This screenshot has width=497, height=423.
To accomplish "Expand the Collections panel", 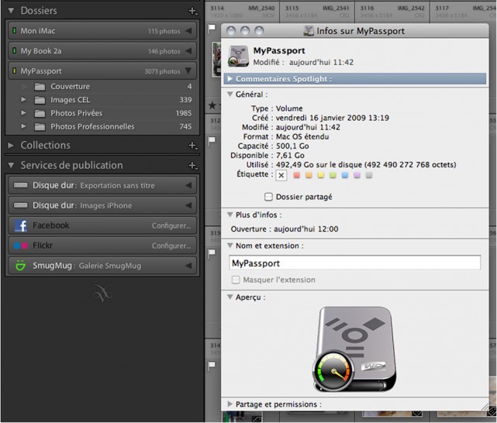I will pos(11,146).
